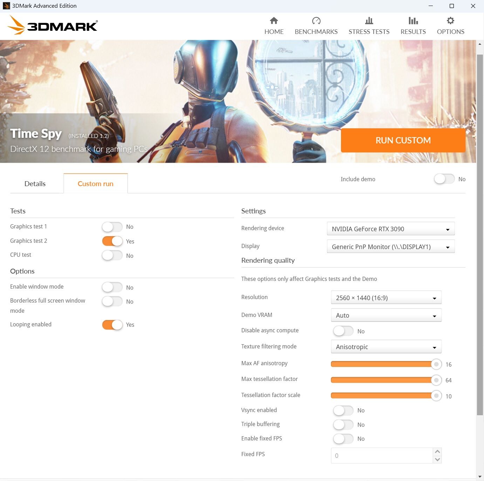Click the Tests section heading
Image resolution: width=484 pixels, height=481 pixels.
tap(18, 211)
